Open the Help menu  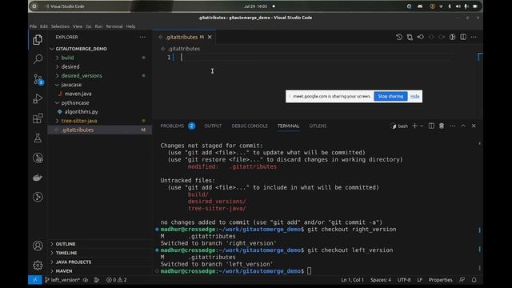tap(130, 26)
